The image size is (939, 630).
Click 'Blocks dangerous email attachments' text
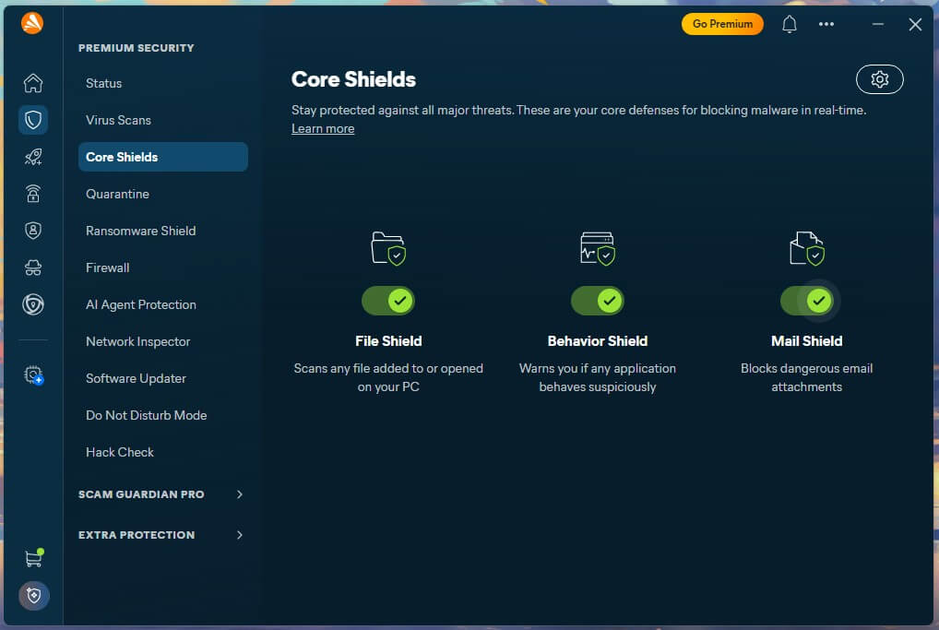tap(807, 377)
